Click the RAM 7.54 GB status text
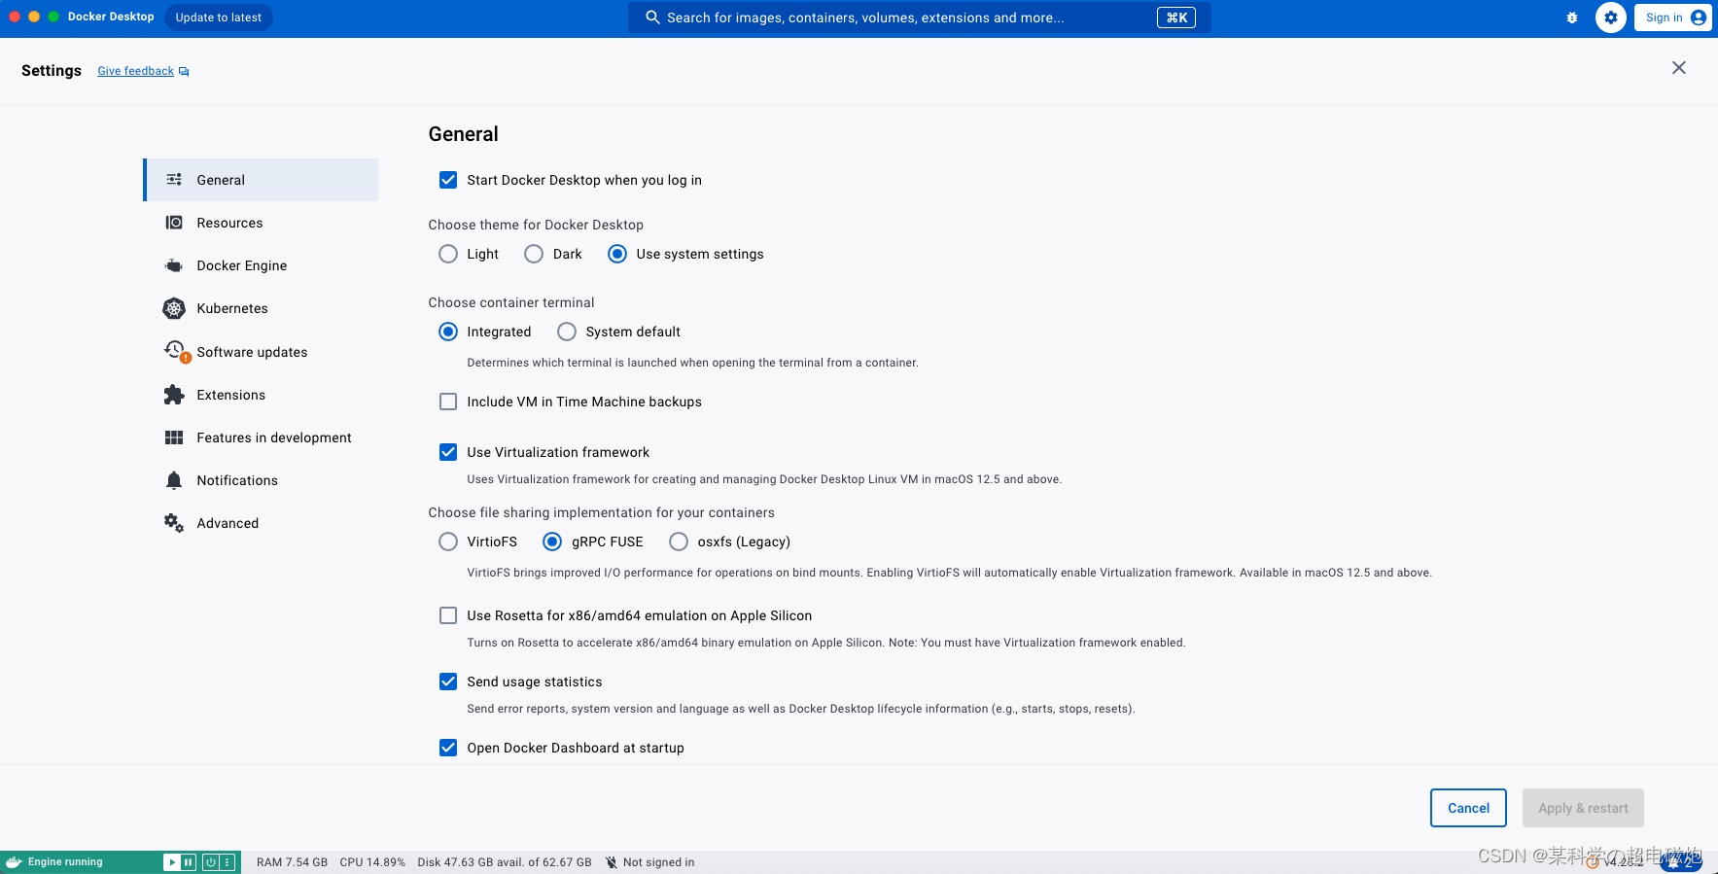This screenshot has height=874, width=1718. [292, 862]
